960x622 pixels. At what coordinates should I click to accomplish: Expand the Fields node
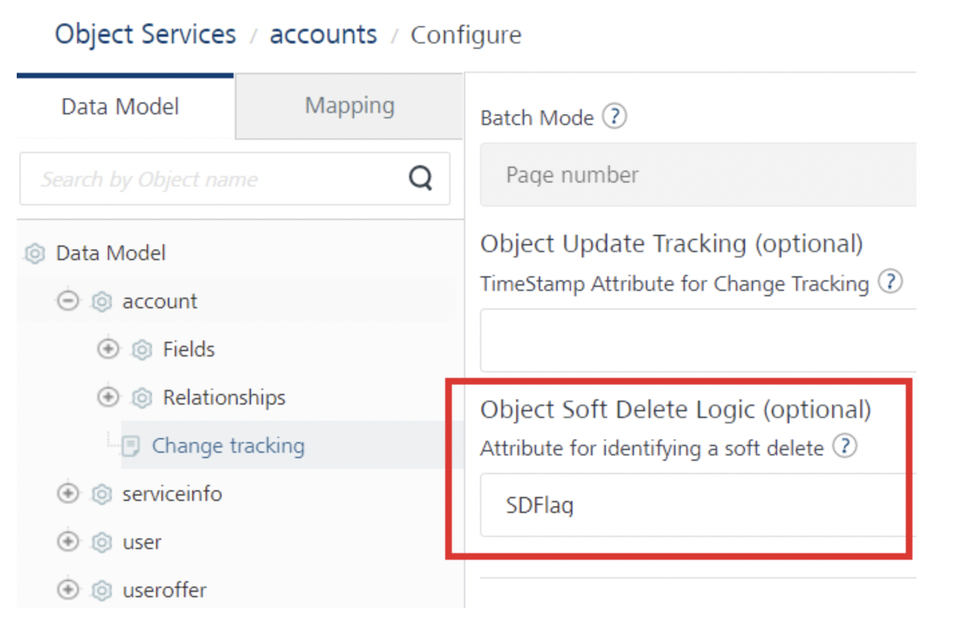pos(108,349)
